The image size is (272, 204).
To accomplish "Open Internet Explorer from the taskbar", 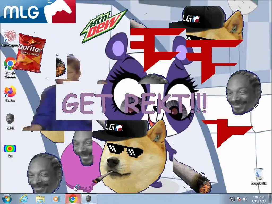I will (24, 199).
